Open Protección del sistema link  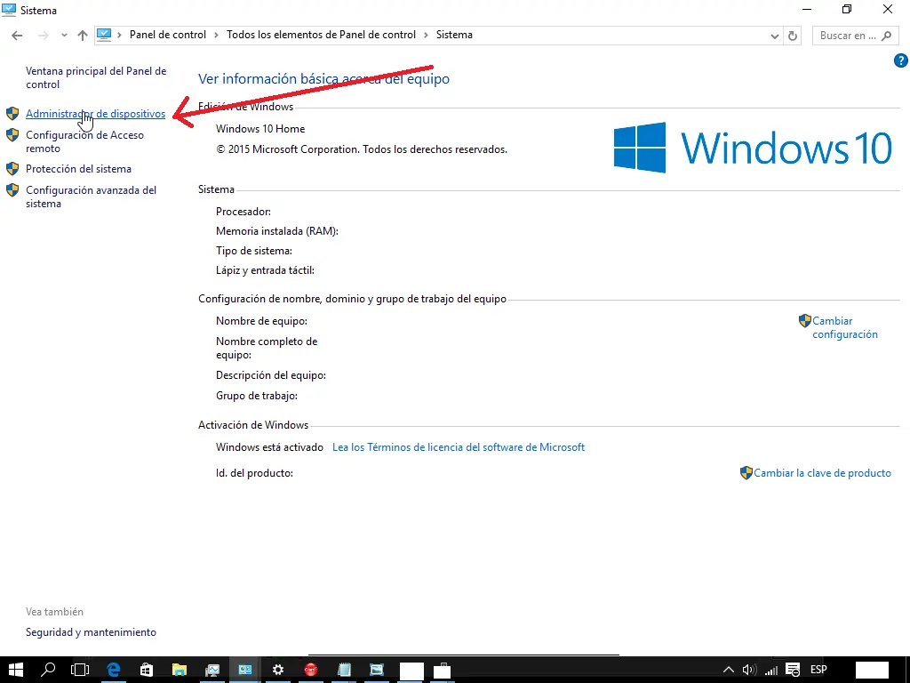click(x=78, y=169)
